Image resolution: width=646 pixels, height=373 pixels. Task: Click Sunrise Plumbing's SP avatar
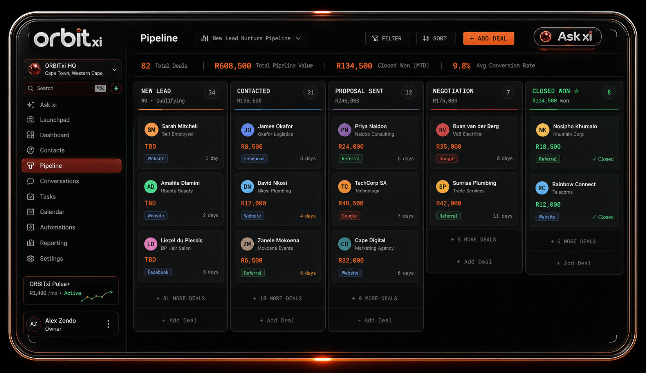tap(443, 187)
